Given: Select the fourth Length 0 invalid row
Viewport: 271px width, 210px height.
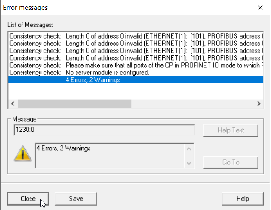Looking at the screenshot, I should [135, 58].
